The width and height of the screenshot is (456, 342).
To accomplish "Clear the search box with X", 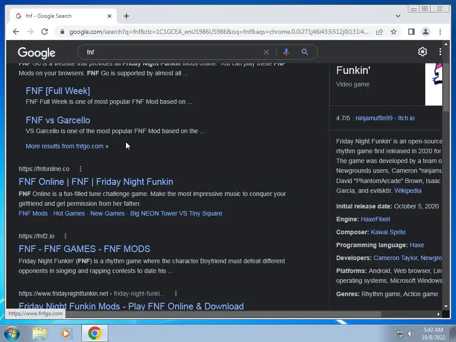I will pos(266,52).
